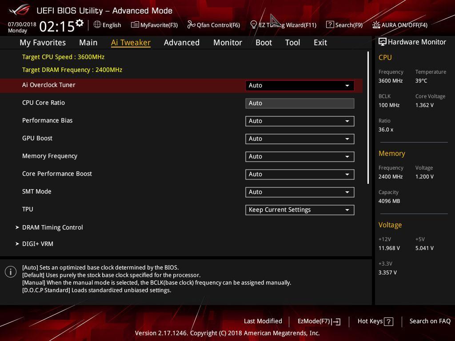Click the EzMode exit arrow icon
The image size is (455, 341).
click(336, 321)
